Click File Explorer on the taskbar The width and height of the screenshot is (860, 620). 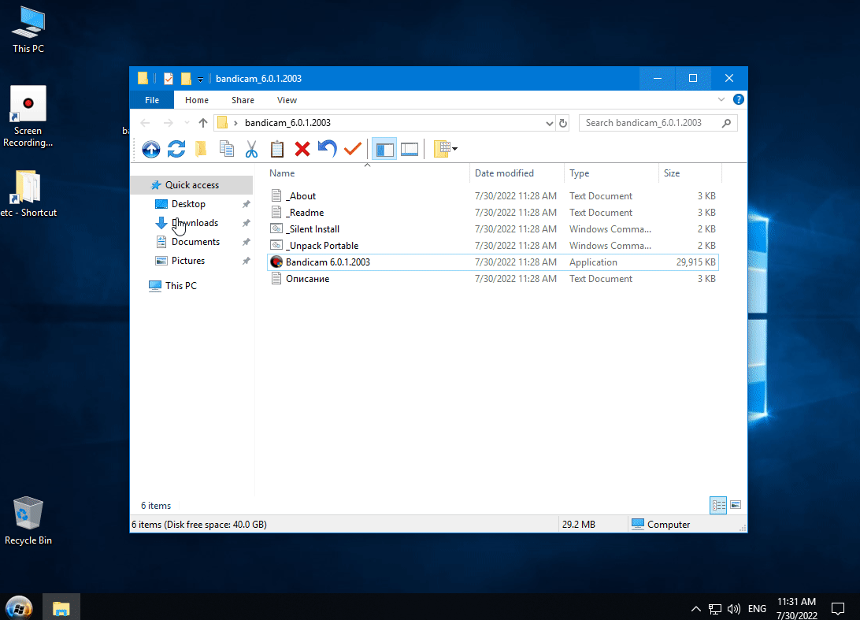(61, 607)
